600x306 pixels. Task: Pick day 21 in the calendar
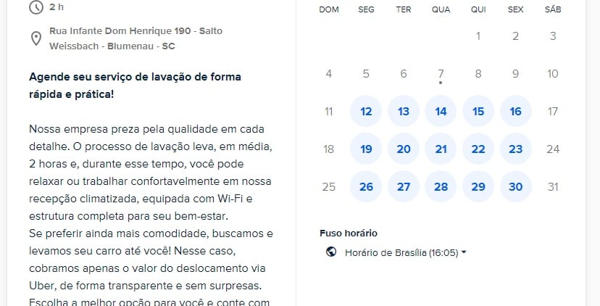(441, 149)
